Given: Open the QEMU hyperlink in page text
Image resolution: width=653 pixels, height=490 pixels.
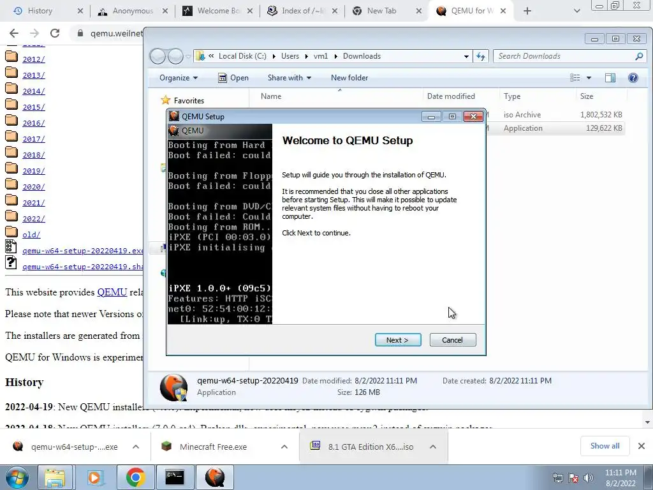Looking at the screenshot, I should click(x=112, y=292).
